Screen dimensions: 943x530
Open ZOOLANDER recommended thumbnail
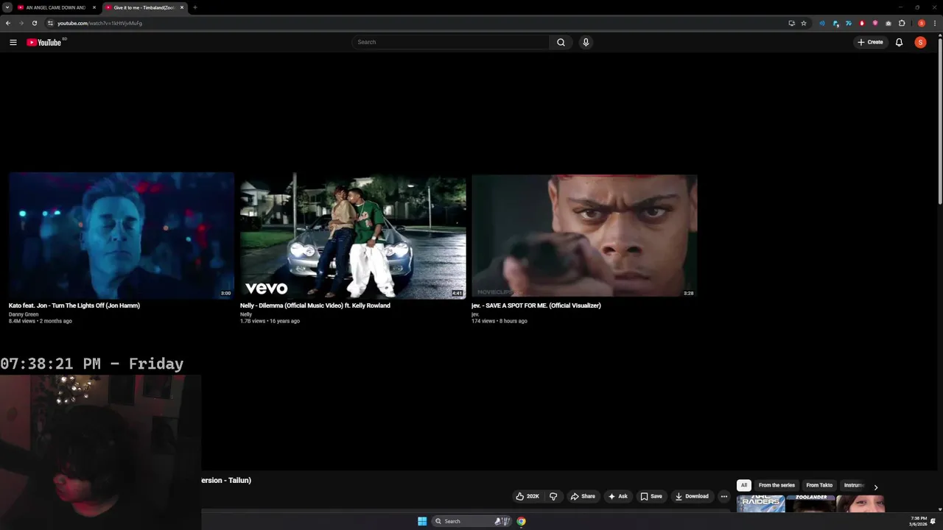(811, 504)
